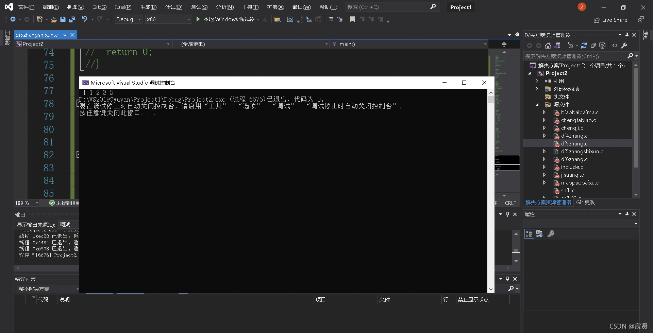The width and height of the screenshot is (653, 333).
Task: Click the sync with active document icon
Action: [584, 46]
